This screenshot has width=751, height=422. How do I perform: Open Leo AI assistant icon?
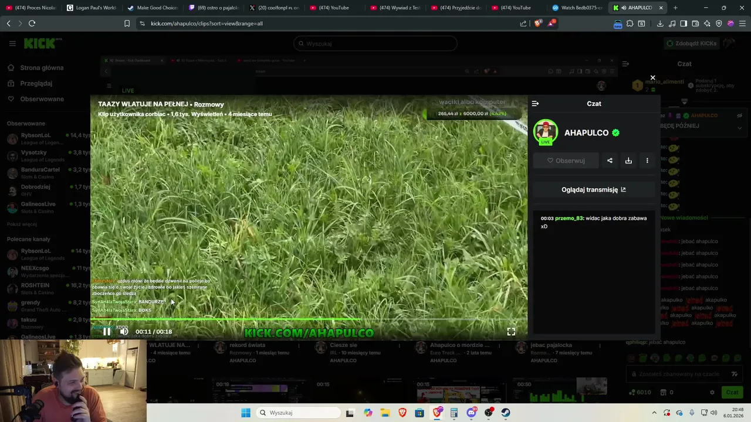pos(707,23)
